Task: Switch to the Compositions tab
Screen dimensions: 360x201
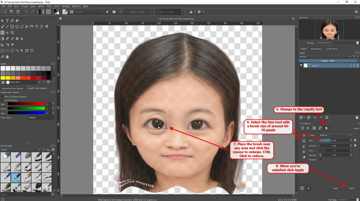Action: click(316, 49)
